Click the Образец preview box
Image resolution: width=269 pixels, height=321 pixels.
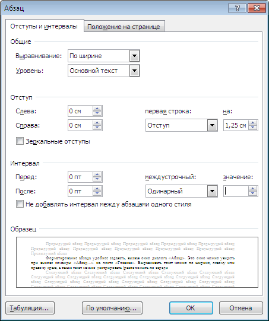tap(137, 262)
